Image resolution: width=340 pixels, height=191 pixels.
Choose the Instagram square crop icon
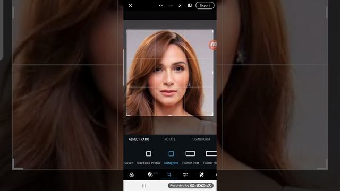pos(171,154)
